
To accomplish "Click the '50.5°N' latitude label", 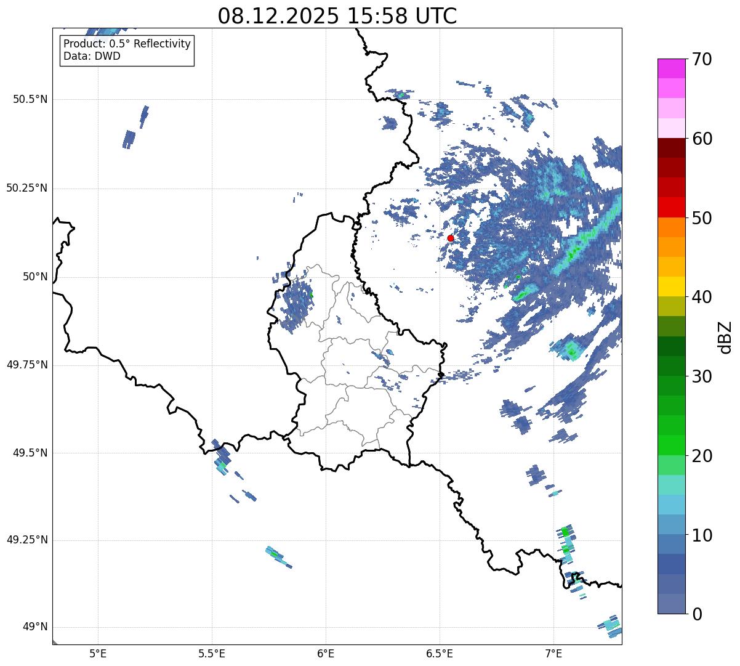I will [x=30, y=99].
